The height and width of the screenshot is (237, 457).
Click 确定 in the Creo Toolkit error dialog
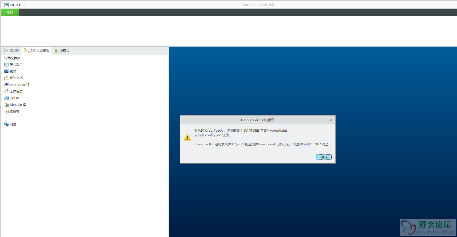coord(324,157)
